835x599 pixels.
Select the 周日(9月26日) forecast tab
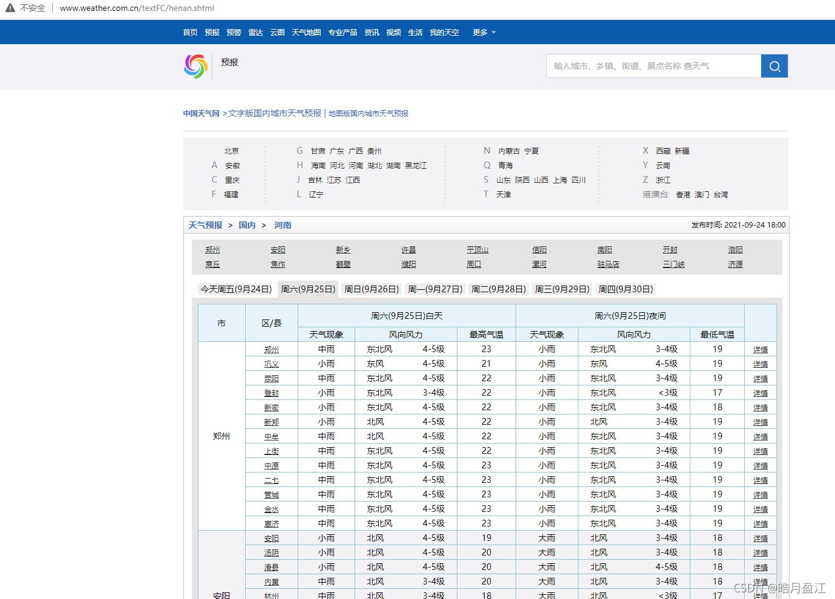click(x=372, y=289)
